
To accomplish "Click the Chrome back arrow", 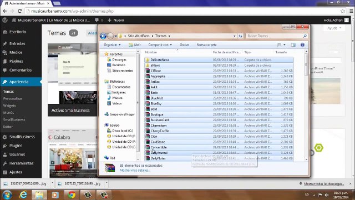I will click(x=5, y=11).
